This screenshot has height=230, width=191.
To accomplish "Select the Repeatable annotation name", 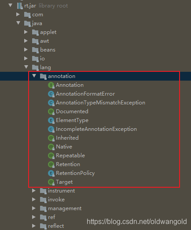I will [70, 156].
